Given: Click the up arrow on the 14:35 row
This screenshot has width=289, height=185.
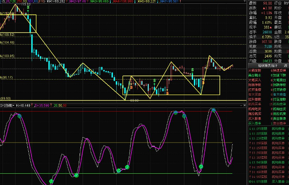Looking at the screenshot, I should pyautogui.click(x=250, y=167).
